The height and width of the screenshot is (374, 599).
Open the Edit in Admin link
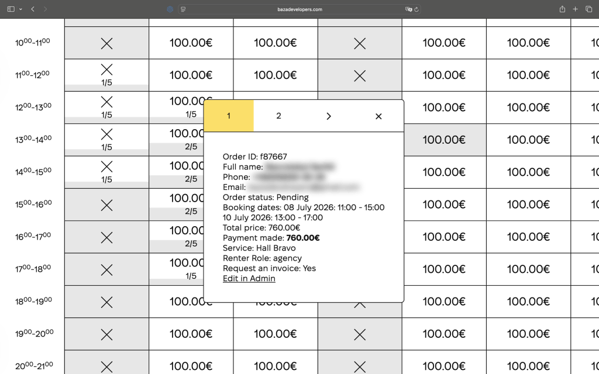pos(249,279)
